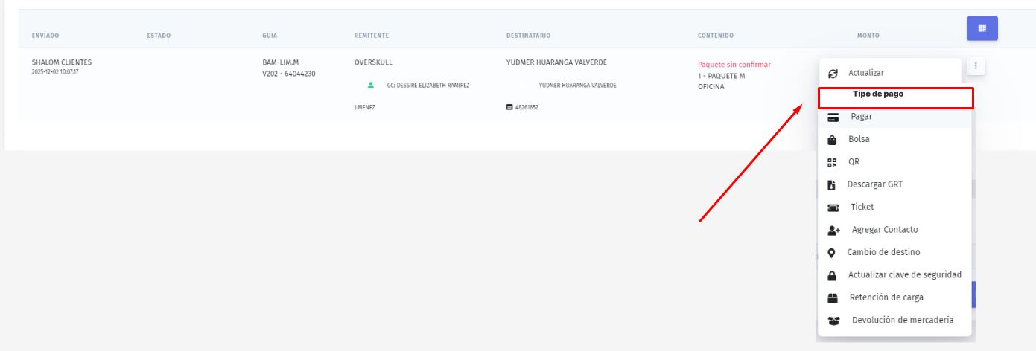The image size is (1036, 351).
Task: Click the purple grid view button
Action: [x=982, y=28]
